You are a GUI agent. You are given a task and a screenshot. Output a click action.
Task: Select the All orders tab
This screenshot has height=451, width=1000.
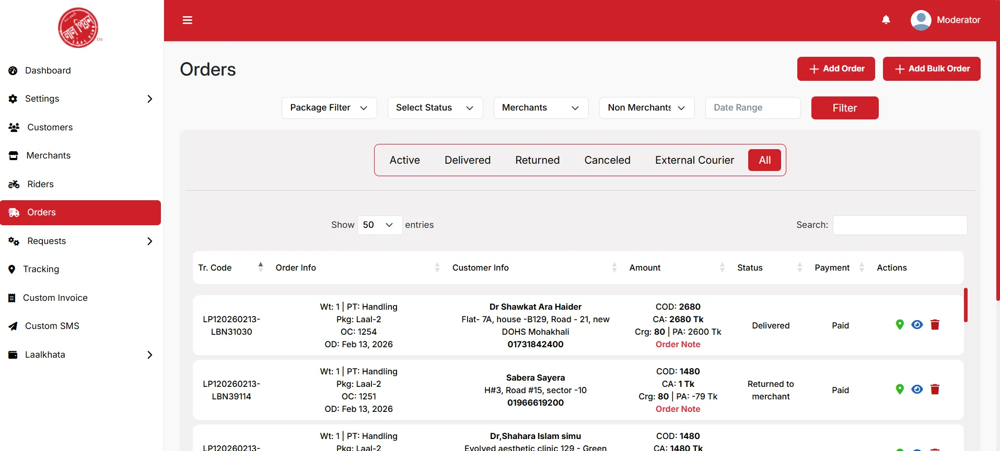click(x=764, y=160)
